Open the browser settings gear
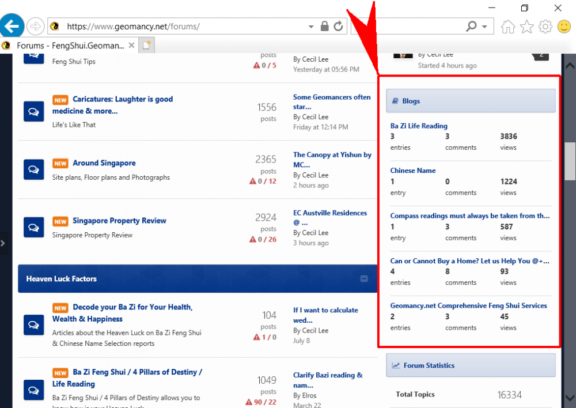This screenshot has height=408, width=576. (x=545, y=27)
